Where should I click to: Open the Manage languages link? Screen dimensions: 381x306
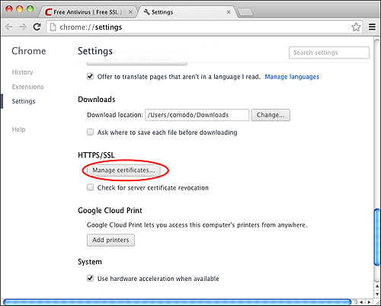(292, 77)
